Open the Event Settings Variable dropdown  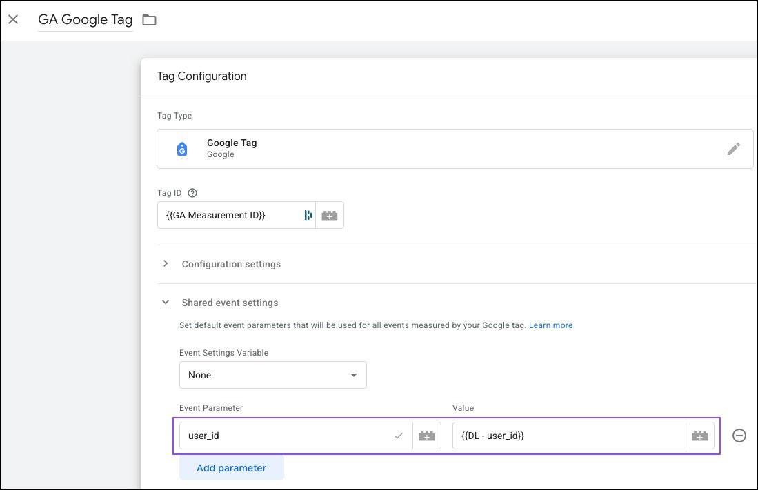[x=272, y=375]
